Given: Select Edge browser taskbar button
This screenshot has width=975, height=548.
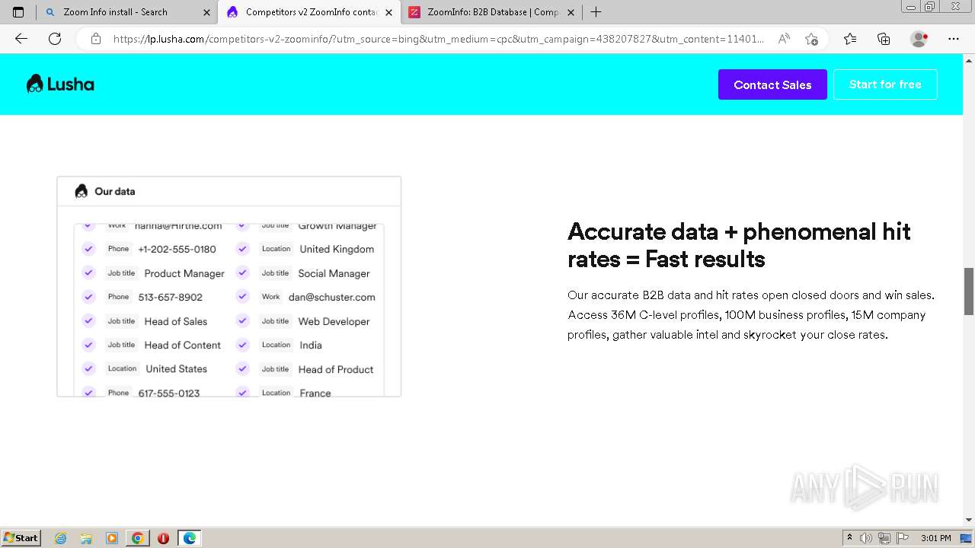Looking at the screenshot, I should (x=189, y=538).
